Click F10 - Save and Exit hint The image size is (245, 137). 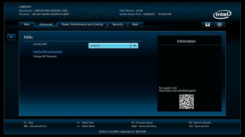click(x=199, y=126)
